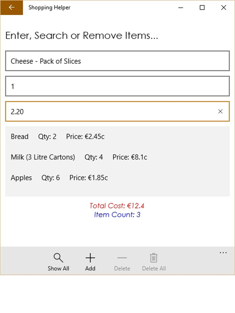Focus the quantity input field
Screen dimensions: 235x313
pos(117,86)
